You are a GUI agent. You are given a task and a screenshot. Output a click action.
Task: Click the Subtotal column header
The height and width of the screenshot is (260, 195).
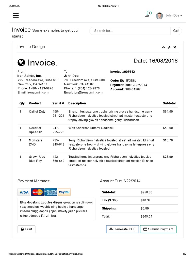[169, 103]
